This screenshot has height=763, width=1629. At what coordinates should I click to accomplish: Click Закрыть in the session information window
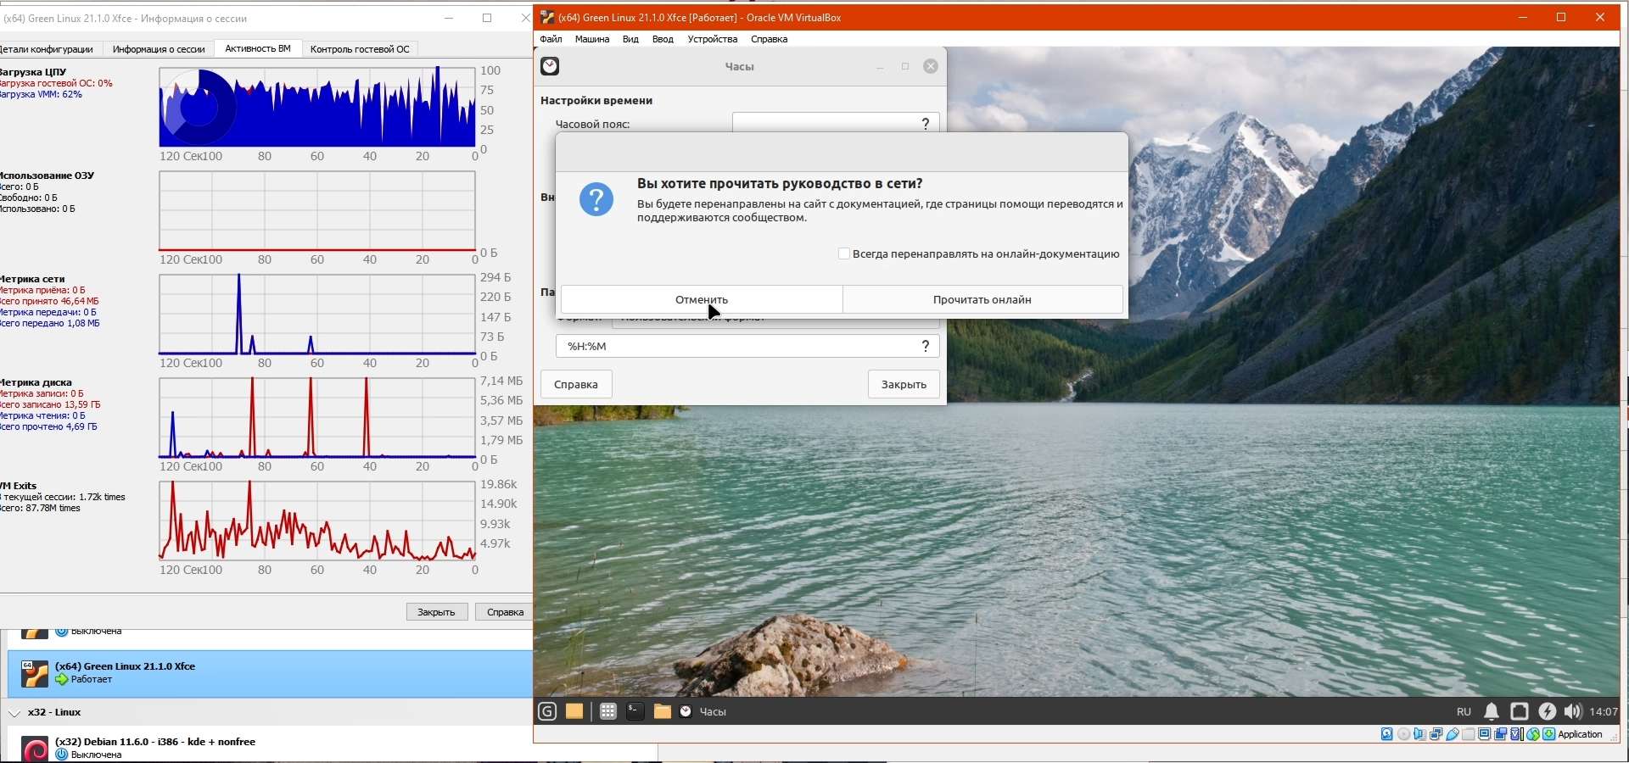pyautogui.click(x=436, y=612)
